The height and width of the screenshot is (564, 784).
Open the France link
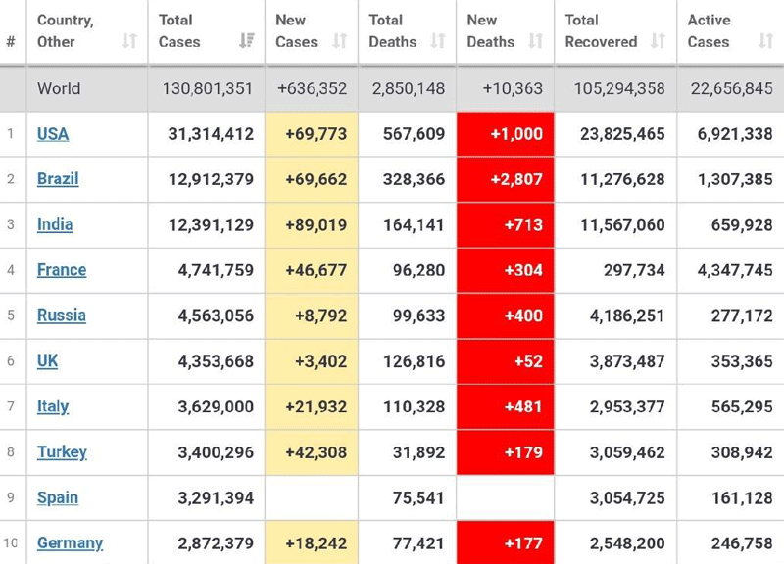pyautogui.click(x=62, y=270)
